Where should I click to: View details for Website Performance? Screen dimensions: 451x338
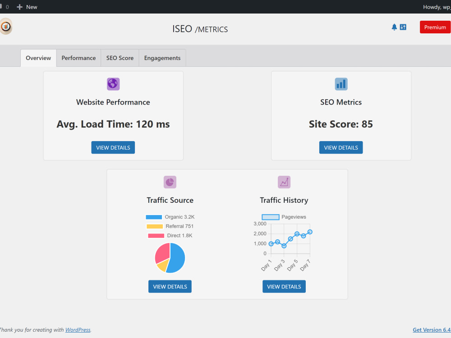[x=113, y=147]
